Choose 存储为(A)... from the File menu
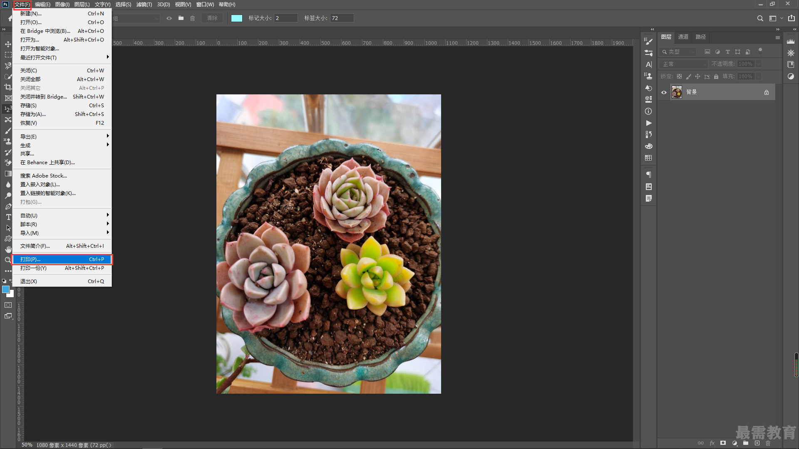The width and height of the screenshot is (799, 449). [62, 114]
